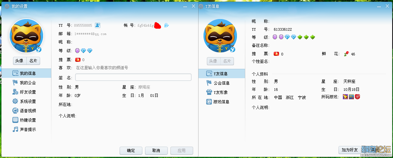Image resolution: width=393 pixels, height=158 pixels.
Task: Click the red 推票 icon in Y友信息
Action: 276,54
